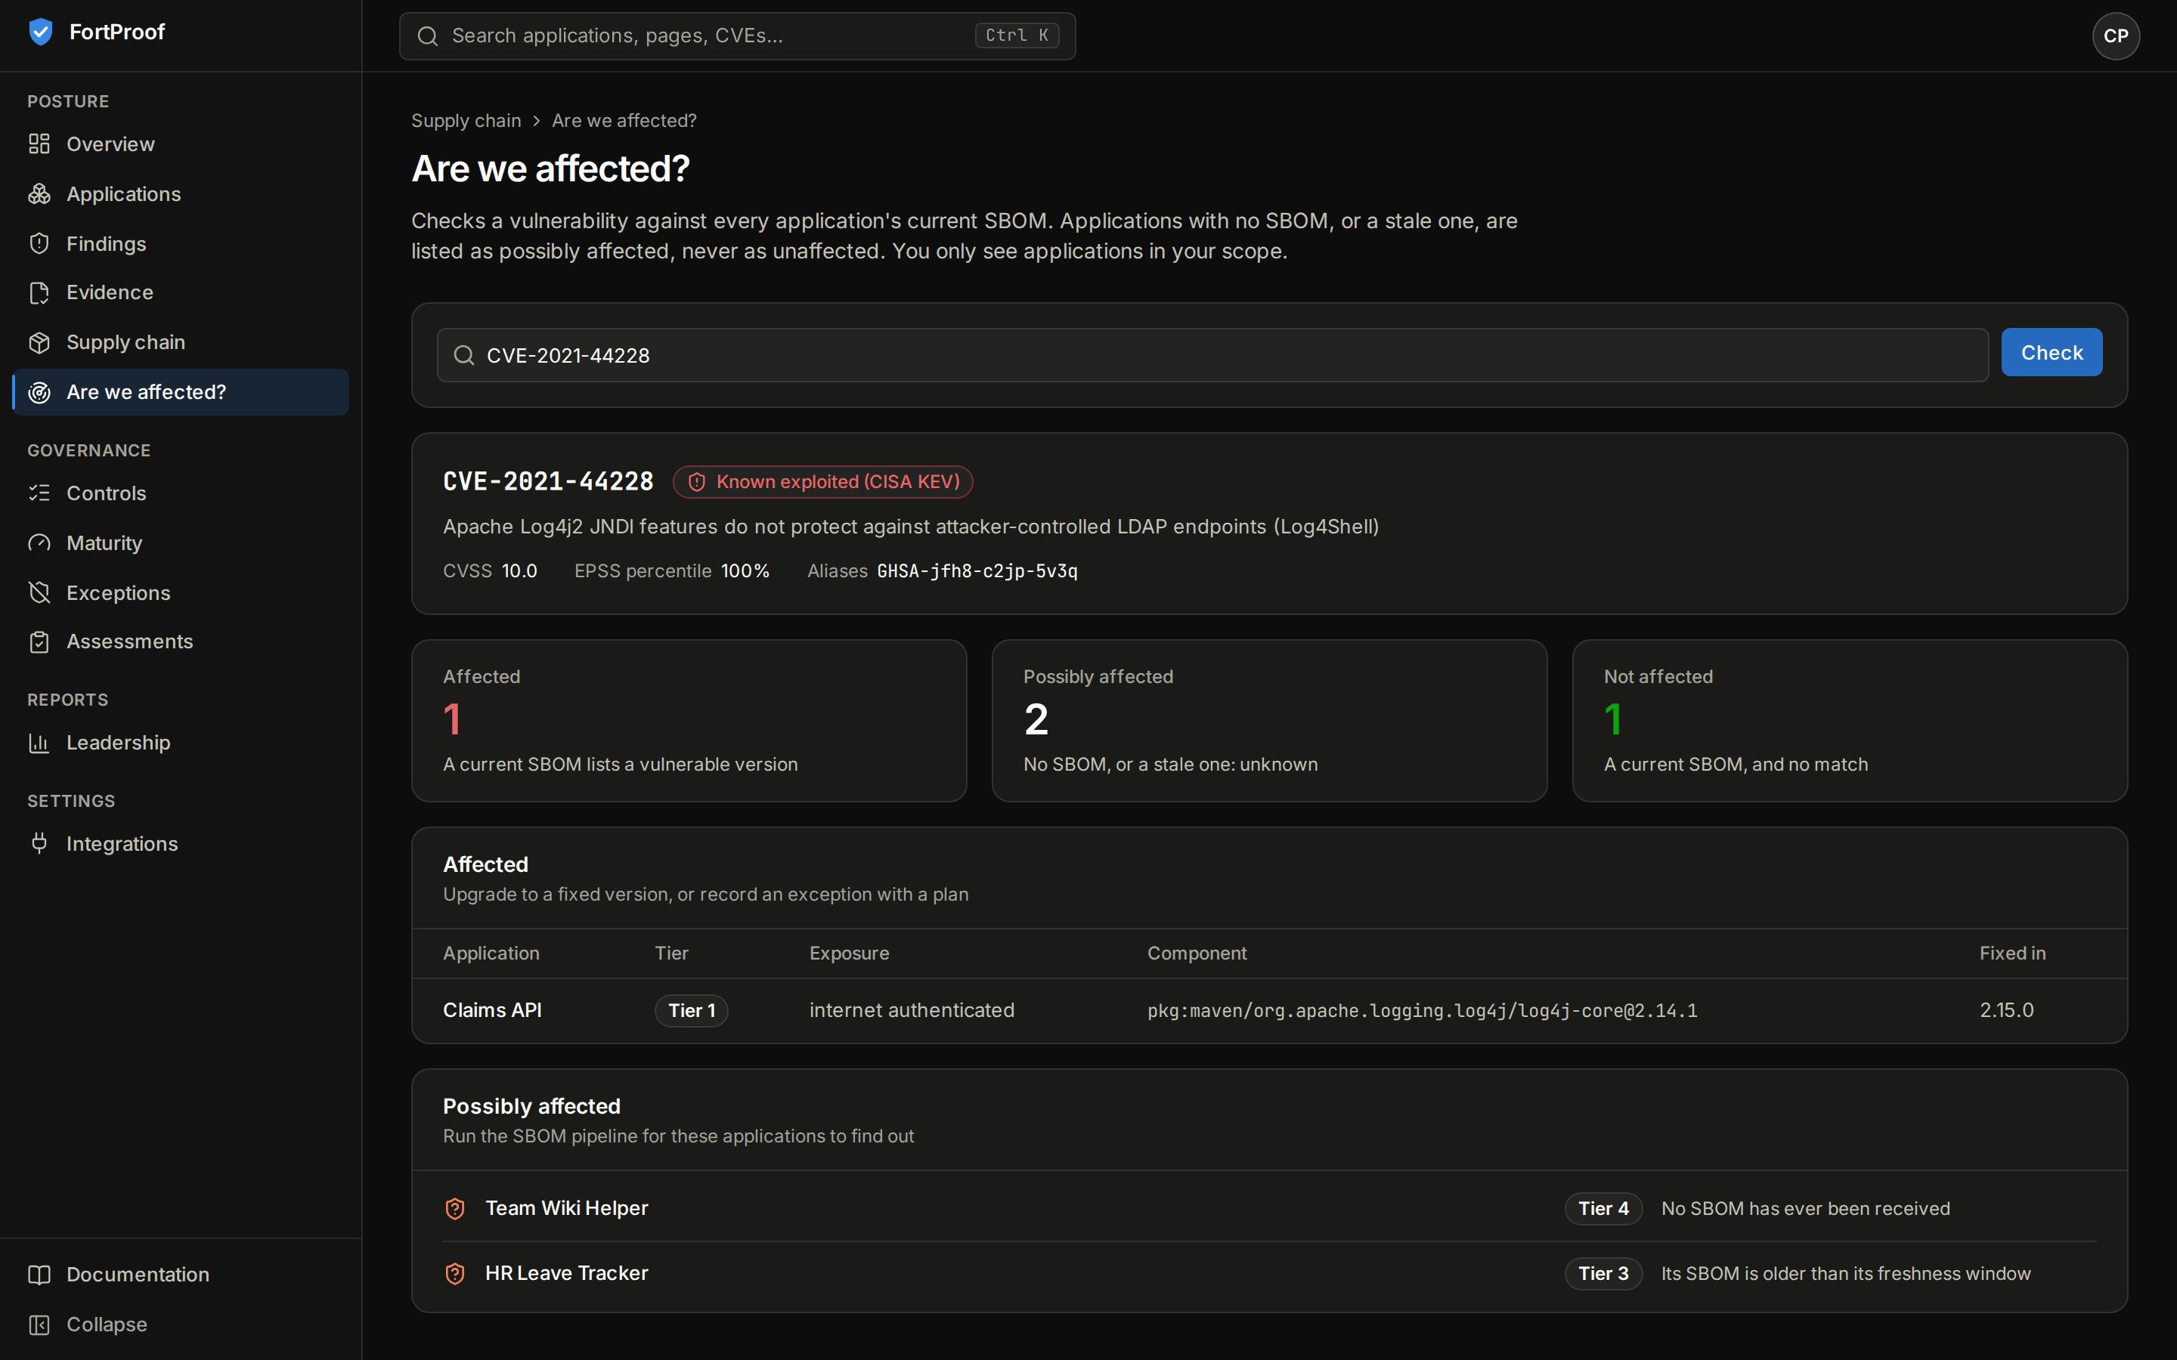Click the CVE-2021-44228 lookup input
2177x1360 pixels.
[1212, 355]
